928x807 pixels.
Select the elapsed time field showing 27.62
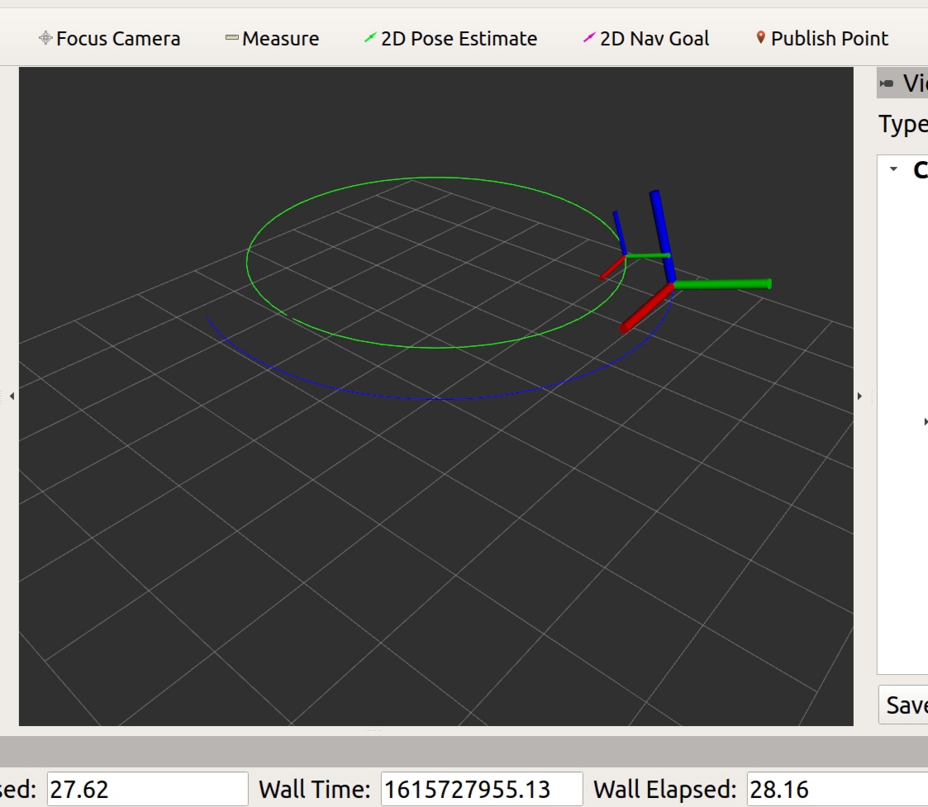point(147,789)
